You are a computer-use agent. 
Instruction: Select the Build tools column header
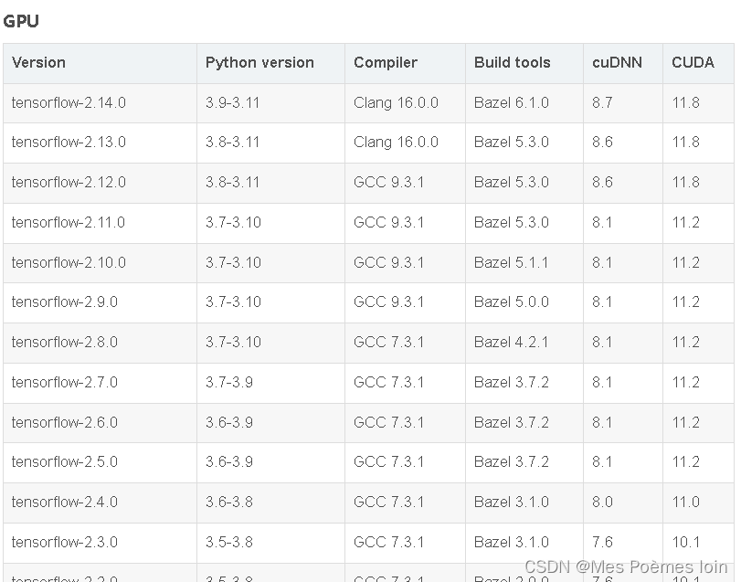(511, 62)
